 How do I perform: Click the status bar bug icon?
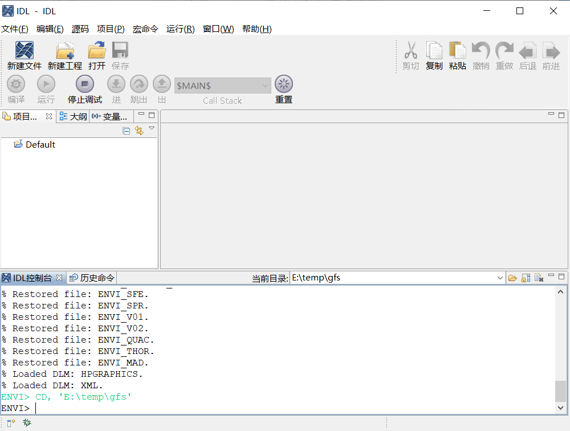(x=27, y=422)
